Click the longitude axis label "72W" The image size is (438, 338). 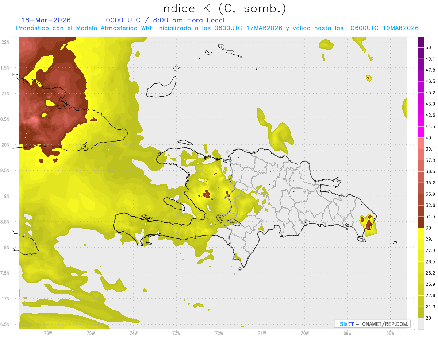(x=219, y=333)
